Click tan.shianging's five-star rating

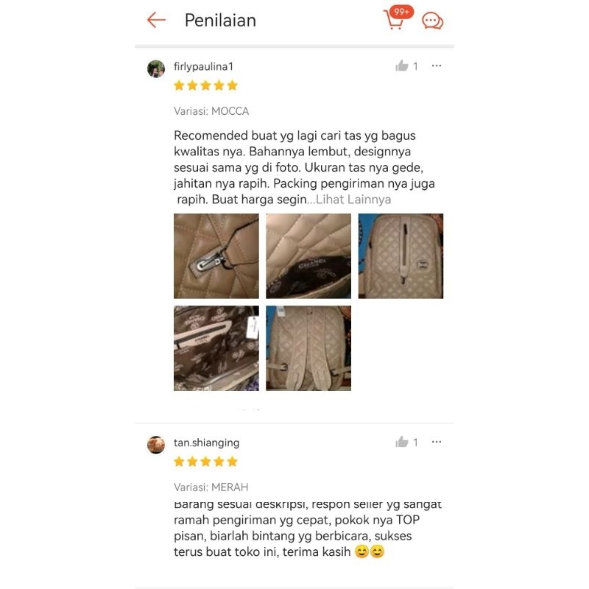[x=205, y=462]
